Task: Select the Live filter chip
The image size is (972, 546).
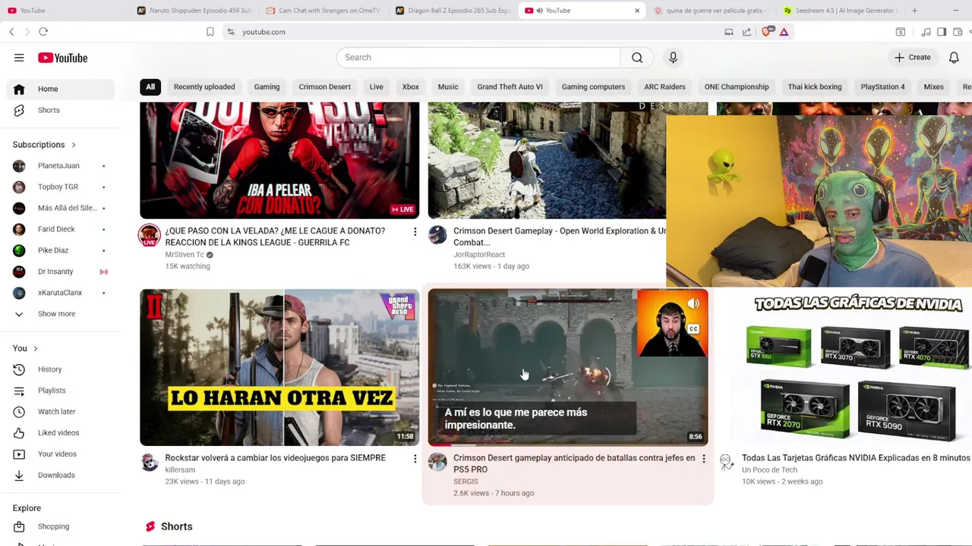Action: pos(377,86)
